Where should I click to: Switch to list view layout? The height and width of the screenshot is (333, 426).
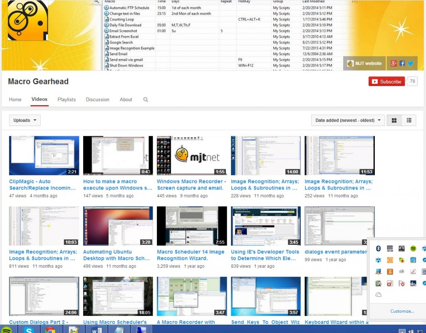[x=409, y=120]
